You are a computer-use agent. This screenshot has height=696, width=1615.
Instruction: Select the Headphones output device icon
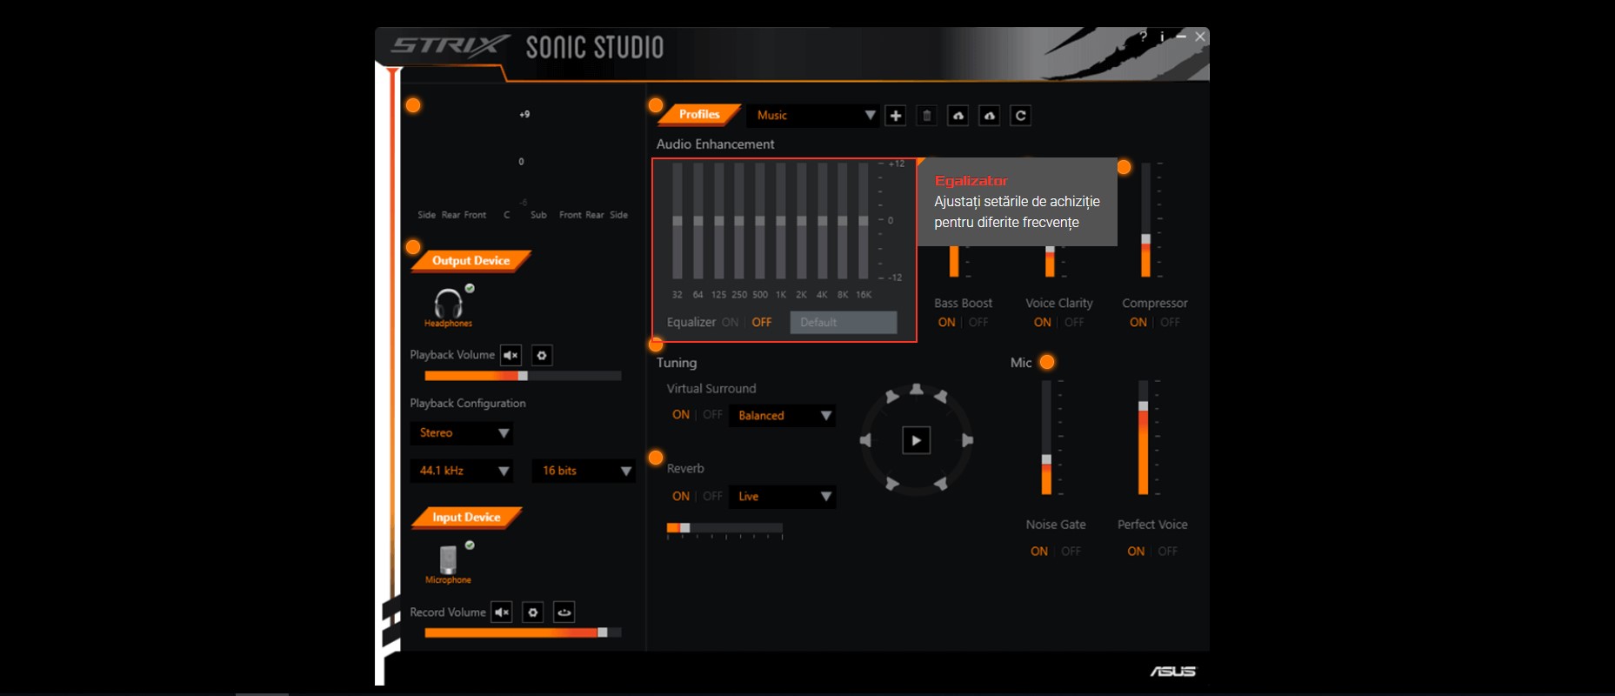coord(449,304)
